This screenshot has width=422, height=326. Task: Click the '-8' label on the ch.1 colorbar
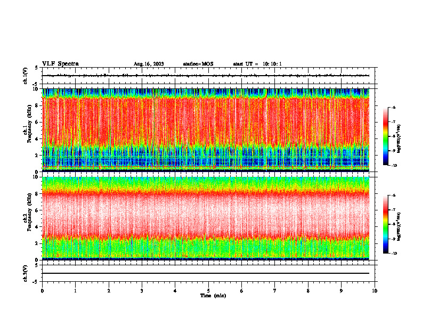[x=393, y=136]
